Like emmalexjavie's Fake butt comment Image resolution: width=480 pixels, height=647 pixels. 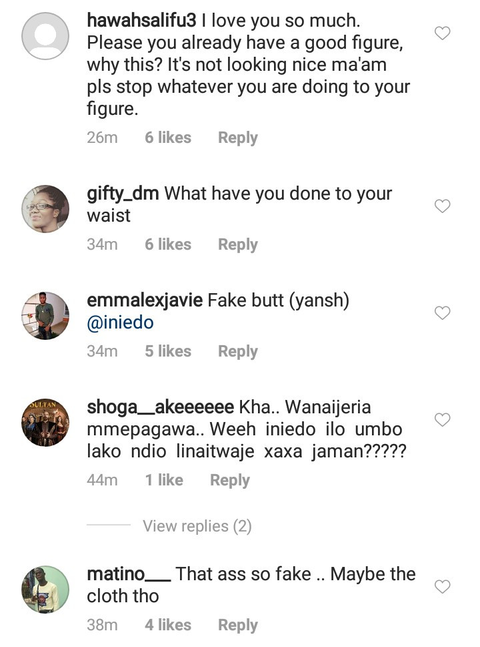coord(443,312)
